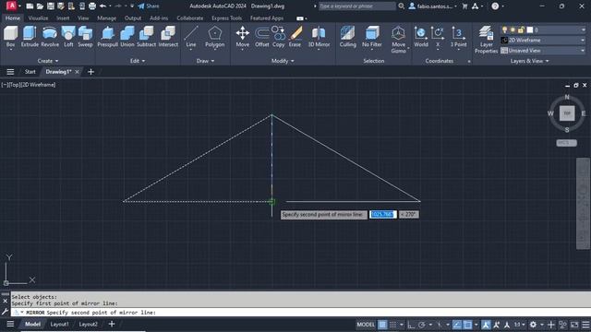Screen dimensions: 591x332
Task: Click the Union boolean tool
Action: pyautogui.click(x=127, y=37)
